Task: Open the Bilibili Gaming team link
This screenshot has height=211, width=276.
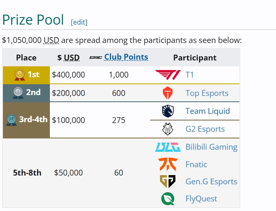Action: click(212, 147)
